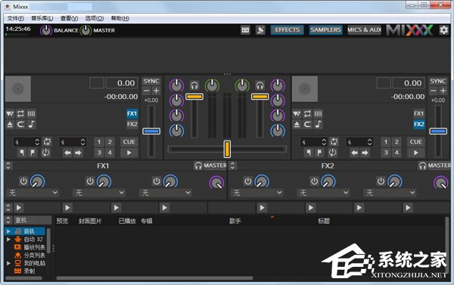The image size is (454, 285).
Task: Toggle the SAMPLERS section button
Action: coord(325,29)
